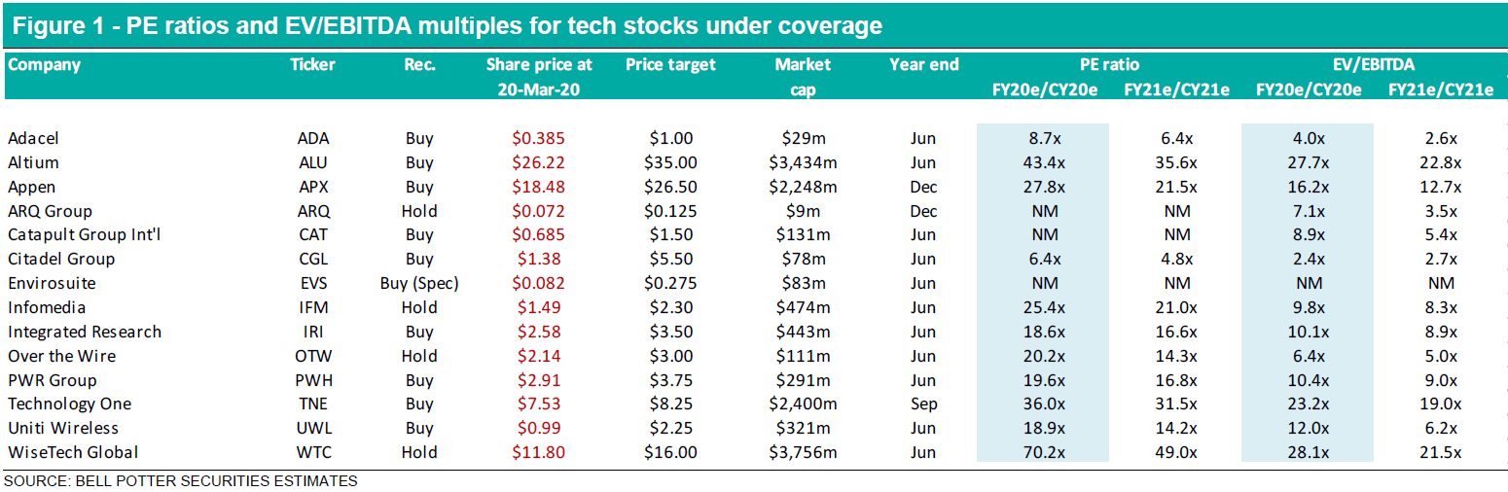This screenshot has width=1508, height=492.
Task: Click the Adacel company row name
Action: 33,138
